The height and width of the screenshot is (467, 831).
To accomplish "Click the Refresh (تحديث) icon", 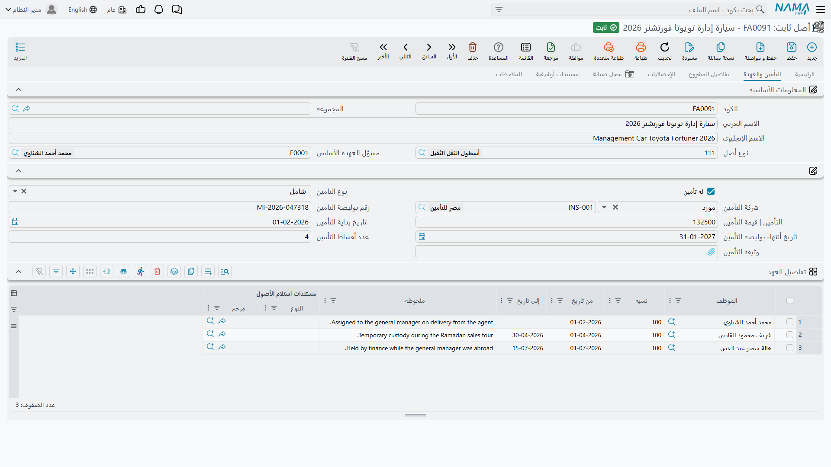I will pyautogui.click(x=665, y=47).
